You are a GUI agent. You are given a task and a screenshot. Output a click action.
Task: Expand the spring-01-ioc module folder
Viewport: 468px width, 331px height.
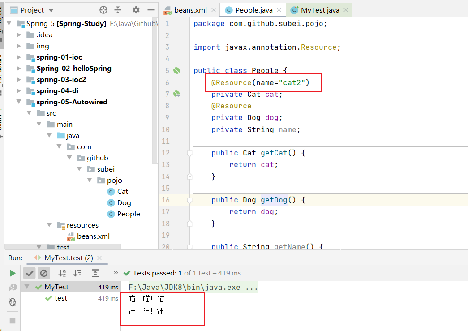19,57
